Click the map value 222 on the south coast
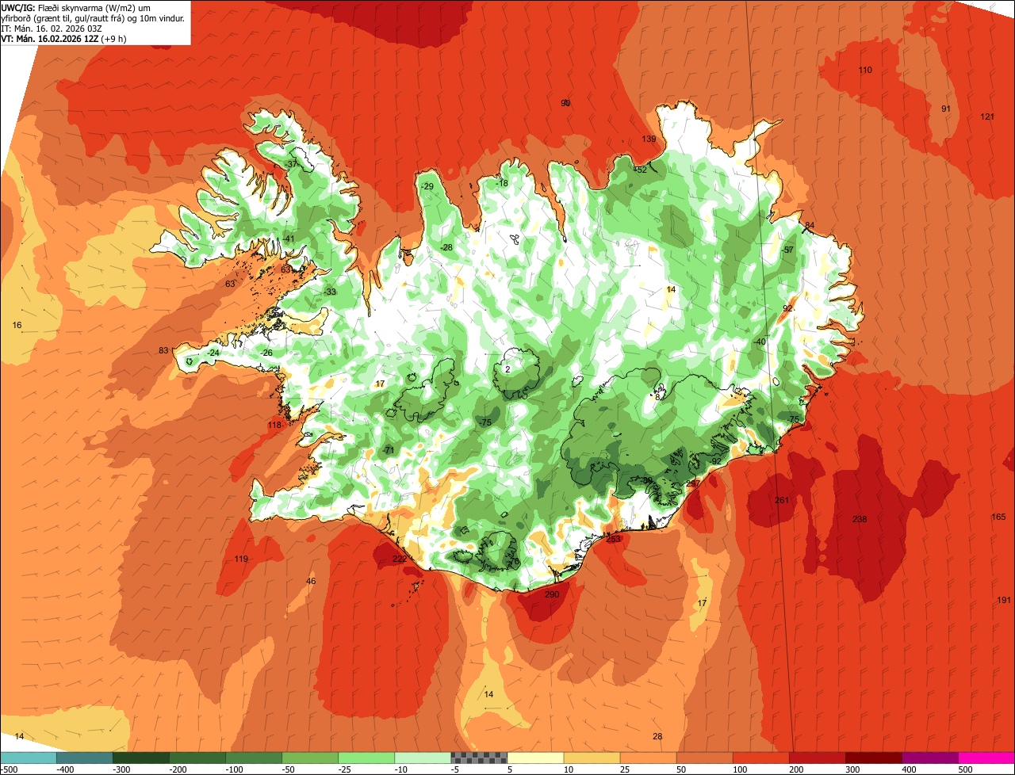 pyautogui.click(x=400, y=559)
